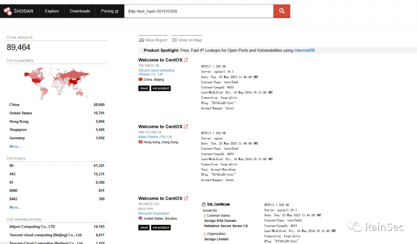Click the China flag icon
Screen dimensions: 417x244
click(141, 79)
